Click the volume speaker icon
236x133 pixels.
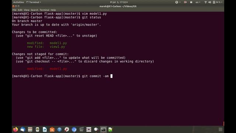(210, 2)
